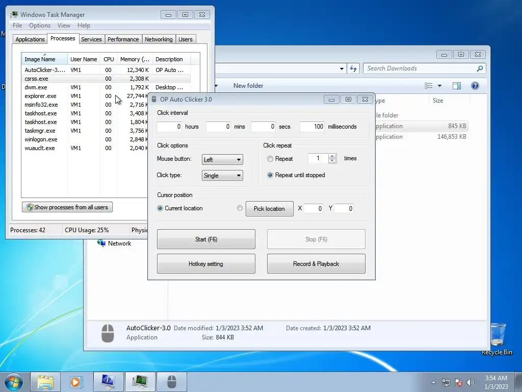
Task: Click Show processes from all users
Action: click(x=67, y=207)
